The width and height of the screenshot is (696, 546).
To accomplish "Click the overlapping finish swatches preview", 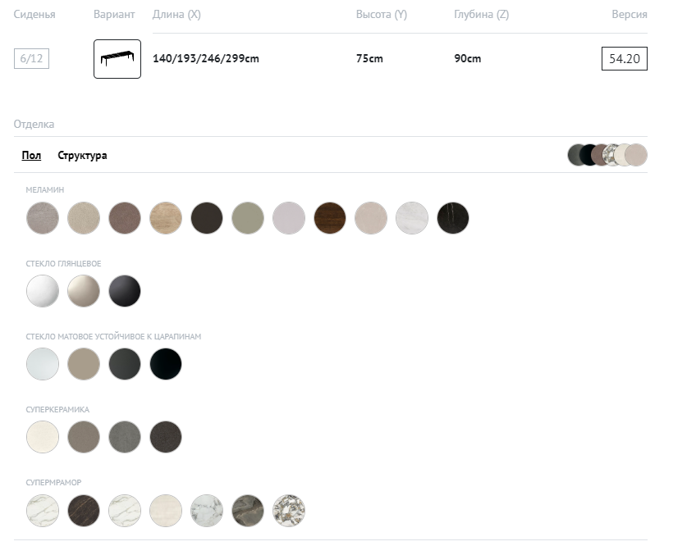I will (607, 155).
